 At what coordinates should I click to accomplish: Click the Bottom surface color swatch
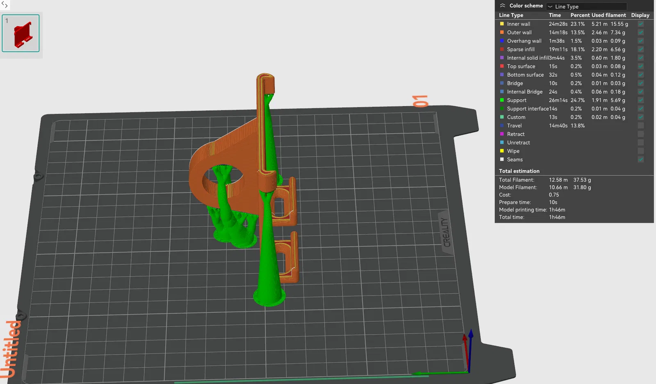502,75
